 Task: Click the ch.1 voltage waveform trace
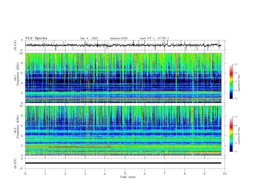pyautogui.click(x=123, y=45)
